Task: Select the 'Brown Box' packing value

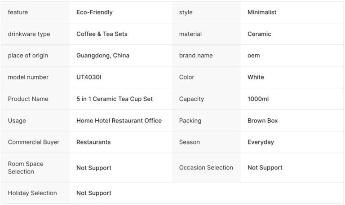Action: click(262, 121)
